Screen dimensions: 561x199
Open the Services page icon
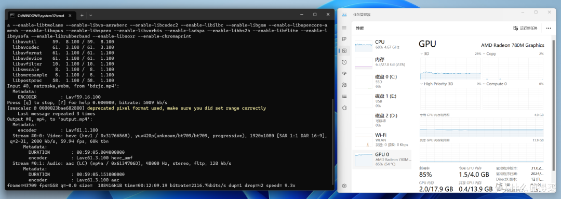point(344,108)
